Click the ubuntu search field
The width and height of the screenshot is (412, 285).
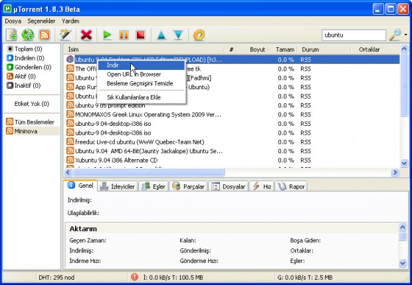(x=354, y=35)
